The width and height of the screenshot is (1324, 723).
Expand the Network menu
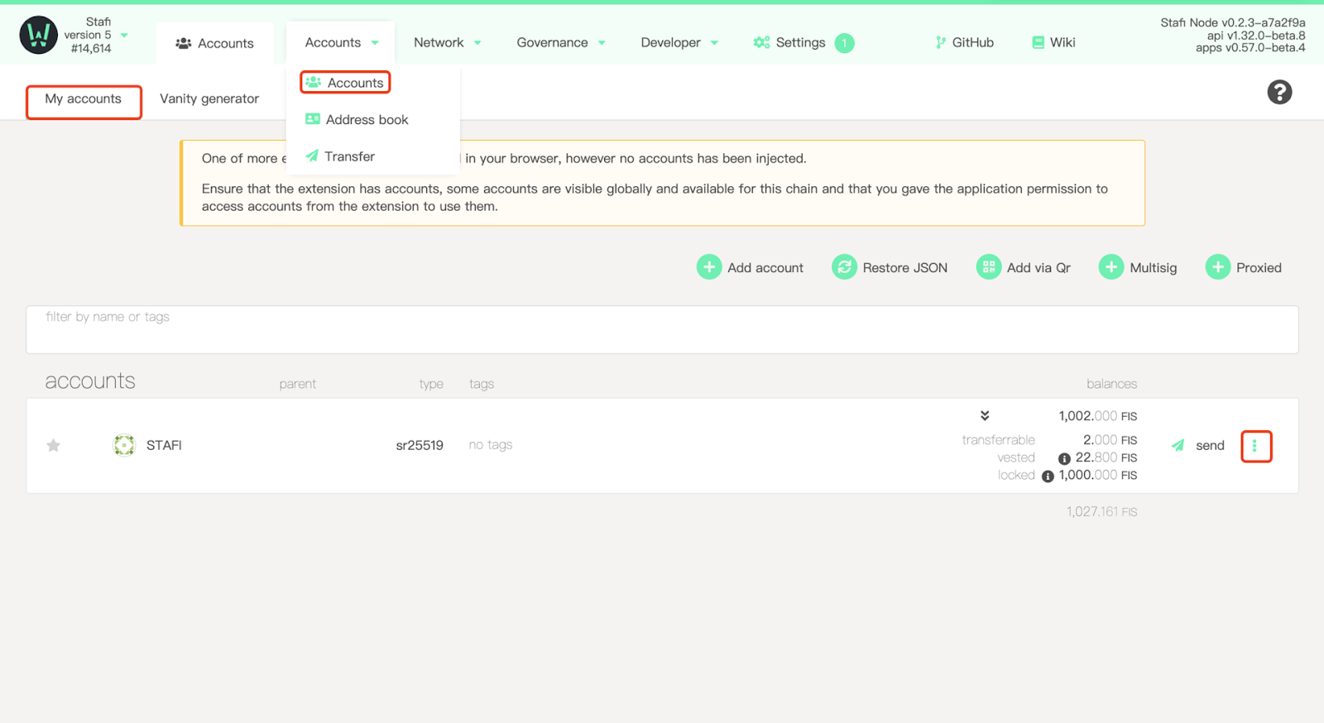(x=447, y=42)
